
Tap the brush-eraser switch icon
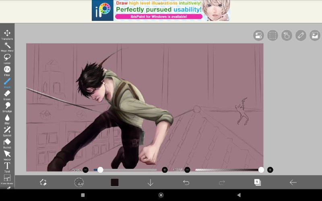click(x=43, y=183)
